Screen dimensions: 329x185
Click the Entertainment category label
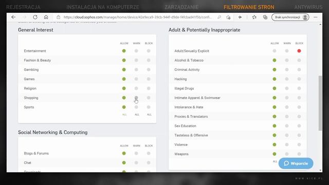tap(35, 51)
